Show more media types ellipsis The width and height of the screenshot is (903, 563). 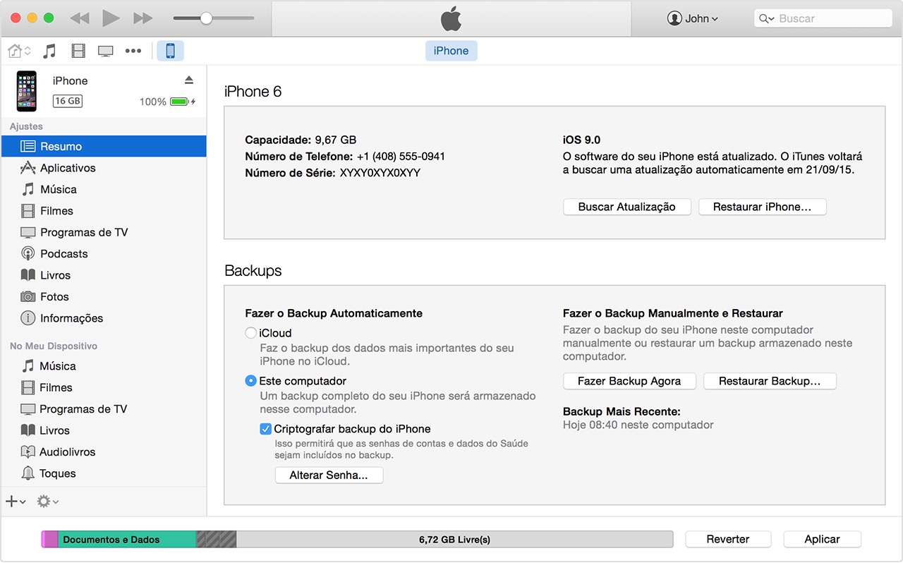point(133,51)
